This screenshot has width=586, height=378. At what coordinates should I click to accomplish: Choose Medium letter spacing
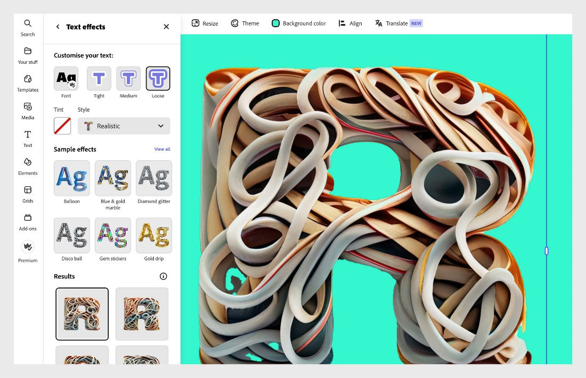tap(128, 79)
